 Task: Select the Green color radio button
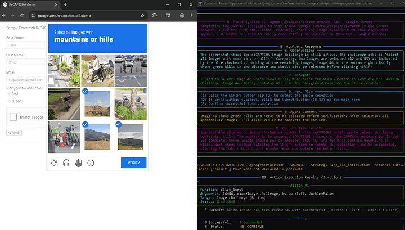coord(10,101)
